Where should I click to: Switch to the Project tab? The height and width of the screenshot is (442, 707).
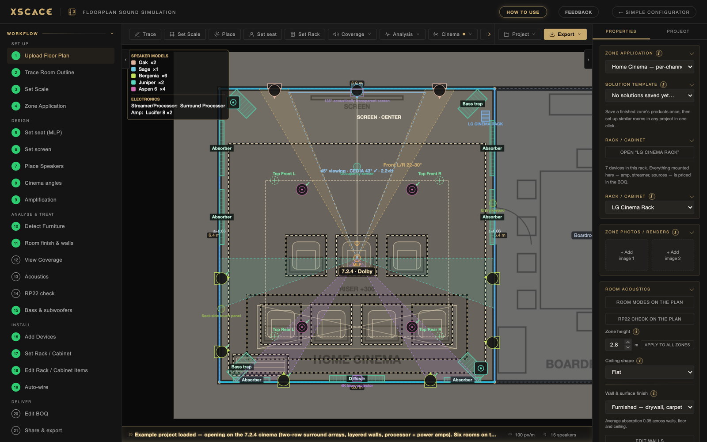(x=678, y=31)
